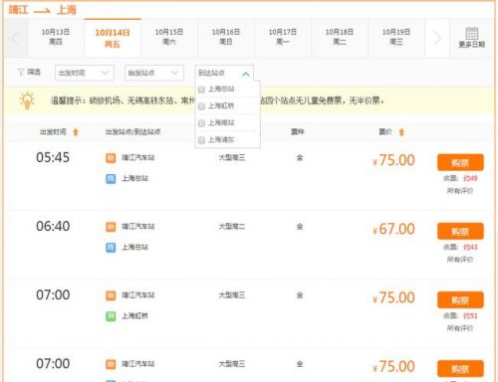Select the 10月14日 周五 date tab
Screen dimensions: 498x382
click(113, 38)
